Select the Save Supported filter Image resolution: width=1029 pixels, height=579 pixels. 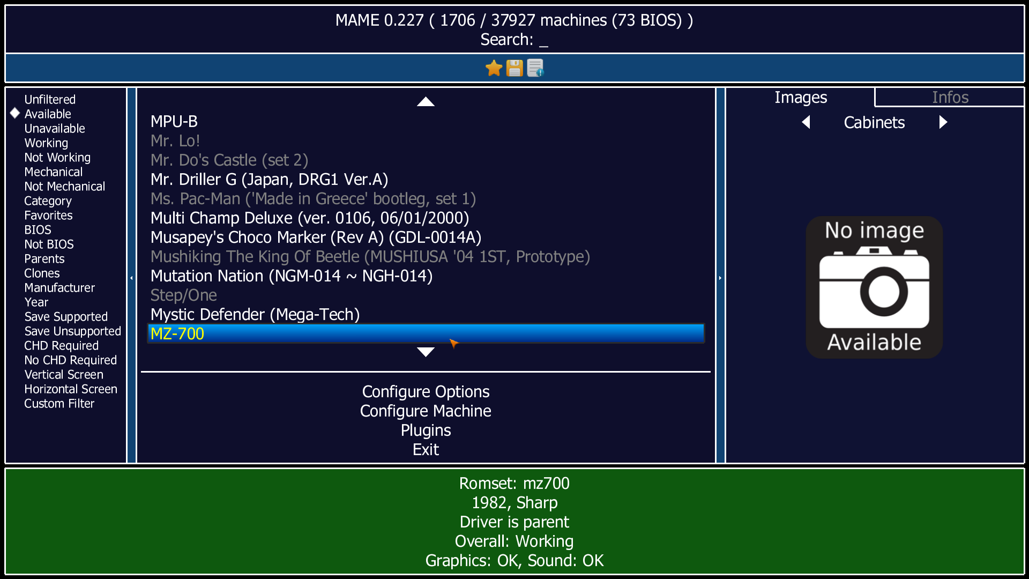(x=66, y=316)
